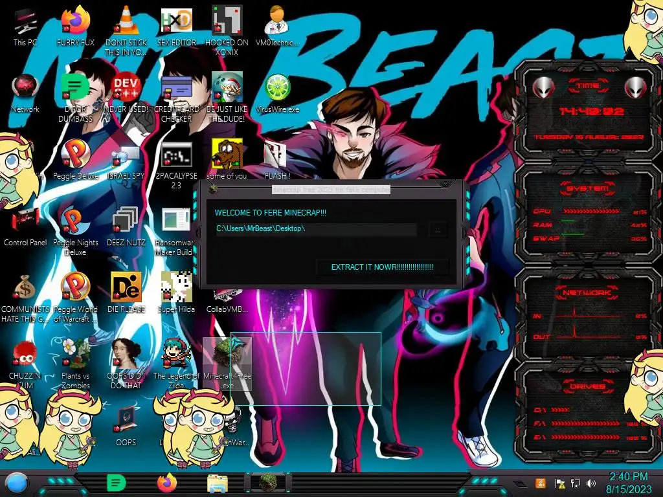The height and width of the screenshot is (497, 663).
Task: Launch the Peggle Nights Deluxe shortcut
Action: [76, 232]
